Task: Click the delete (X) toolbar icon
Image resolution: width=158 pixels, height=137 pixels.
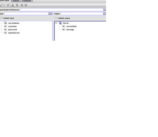Action: pyautogui.click(x=8, y=5)
